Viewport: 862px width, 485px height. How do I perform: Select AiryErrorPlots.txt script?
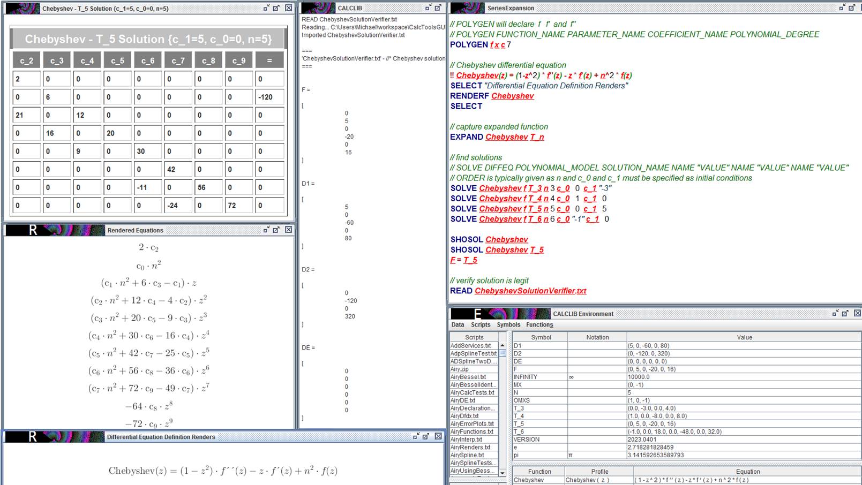474,423
